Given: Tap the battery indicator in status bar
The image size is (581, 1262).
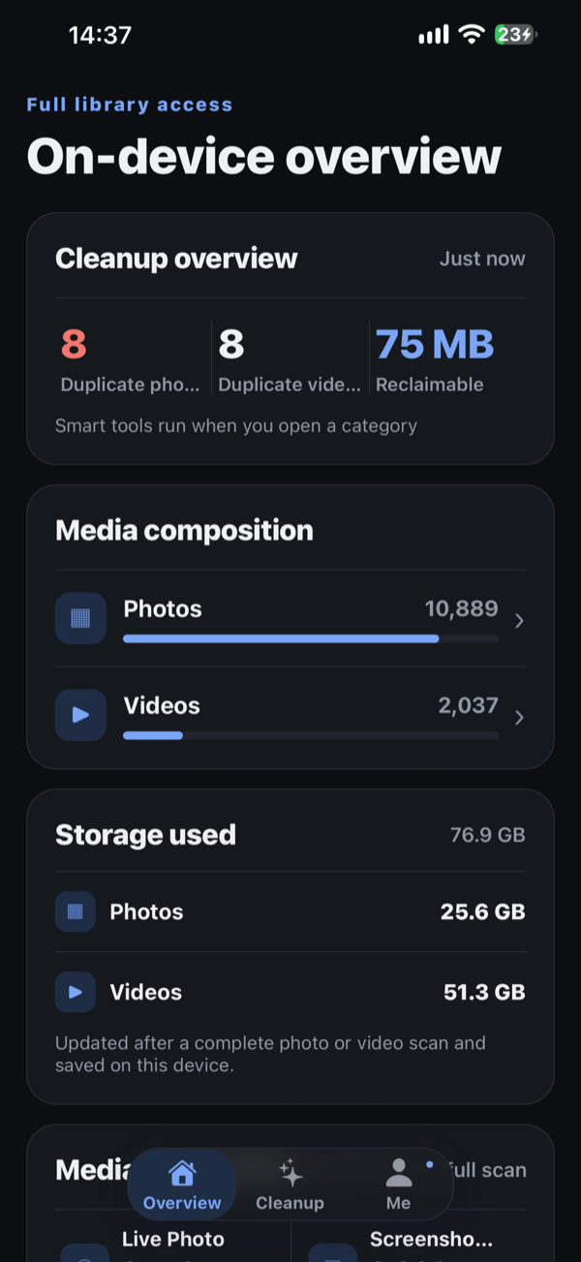Looking at the screenshot, I should [x=516, y=35].
